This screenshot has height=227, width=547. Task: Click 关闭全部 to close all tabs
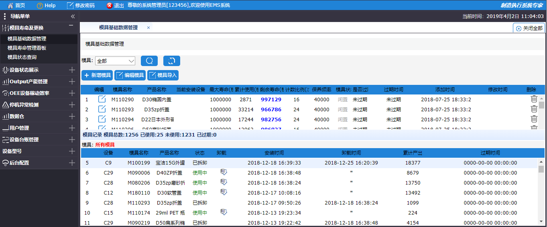(529, 28)
